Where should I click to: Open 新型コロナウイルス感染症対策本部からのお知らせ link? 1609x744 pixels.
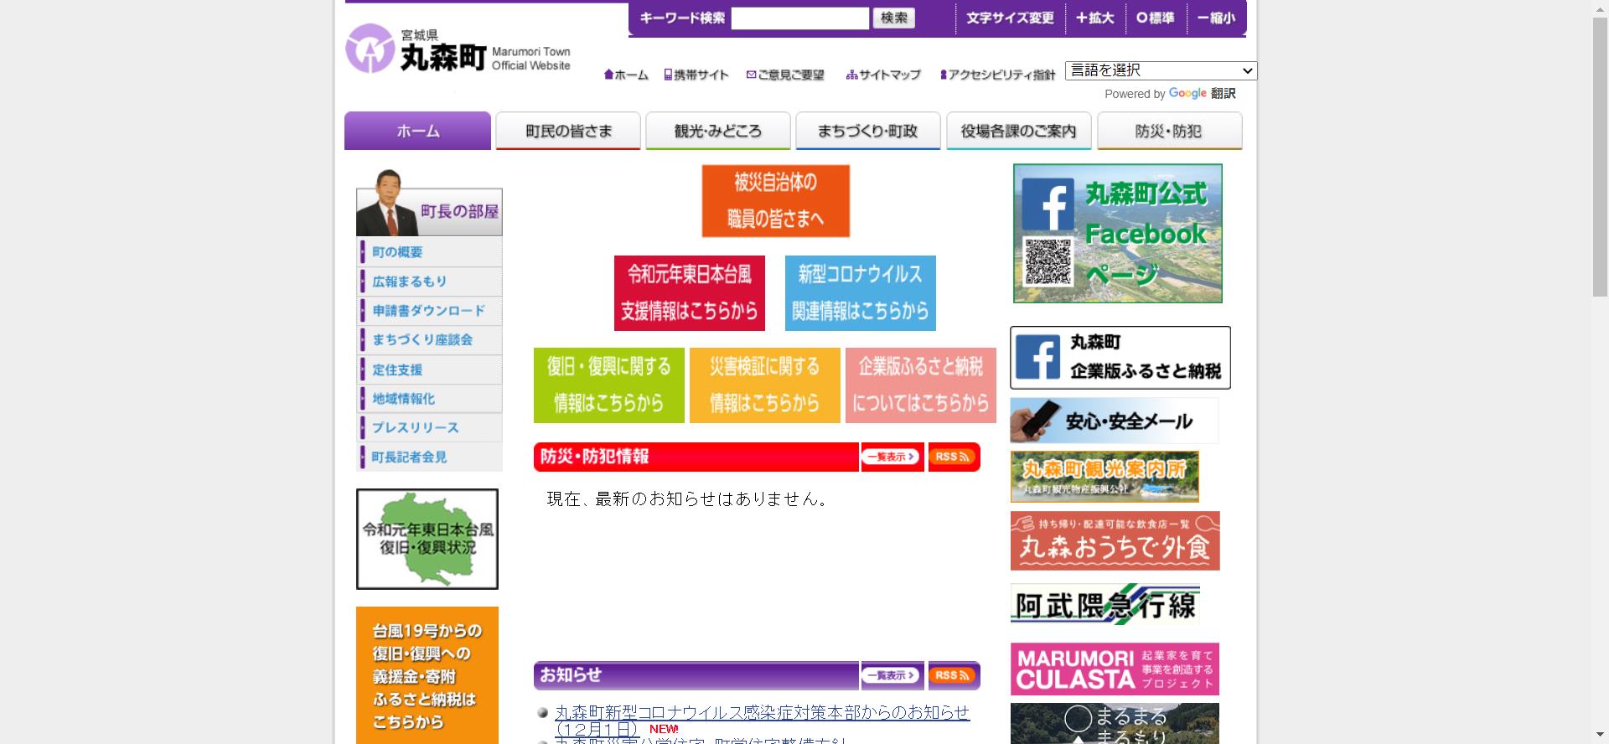click(762, 721)
